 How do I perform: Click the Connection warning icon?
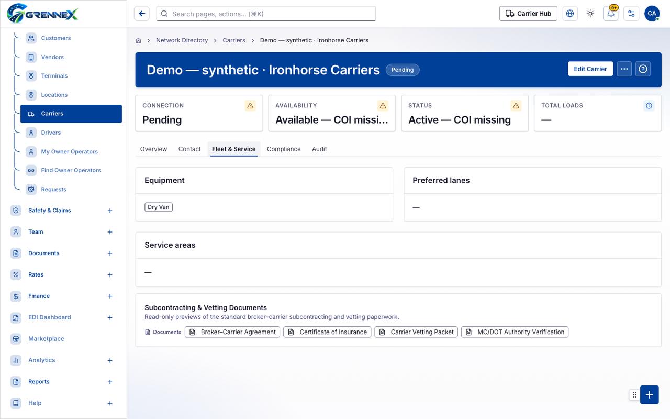[250, 106]
